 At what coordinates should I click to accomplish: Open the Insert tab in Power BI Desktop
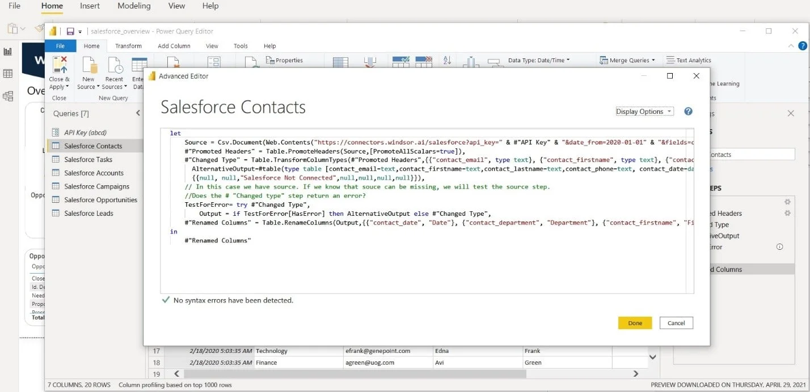[x=90, y=6]
